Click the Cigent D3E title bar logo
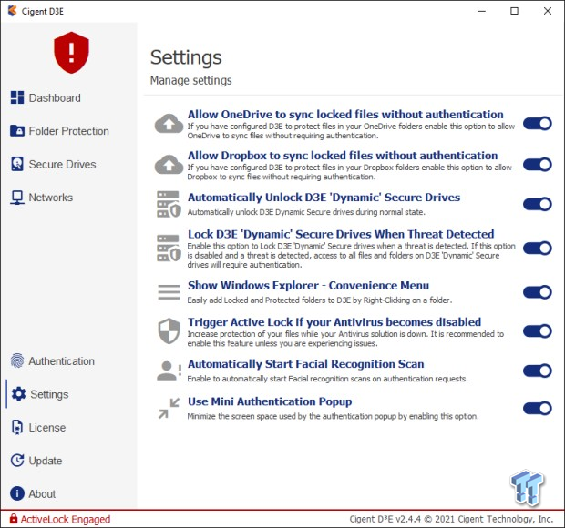The width and height of the screenshot is (565, 528). [12, 11]
